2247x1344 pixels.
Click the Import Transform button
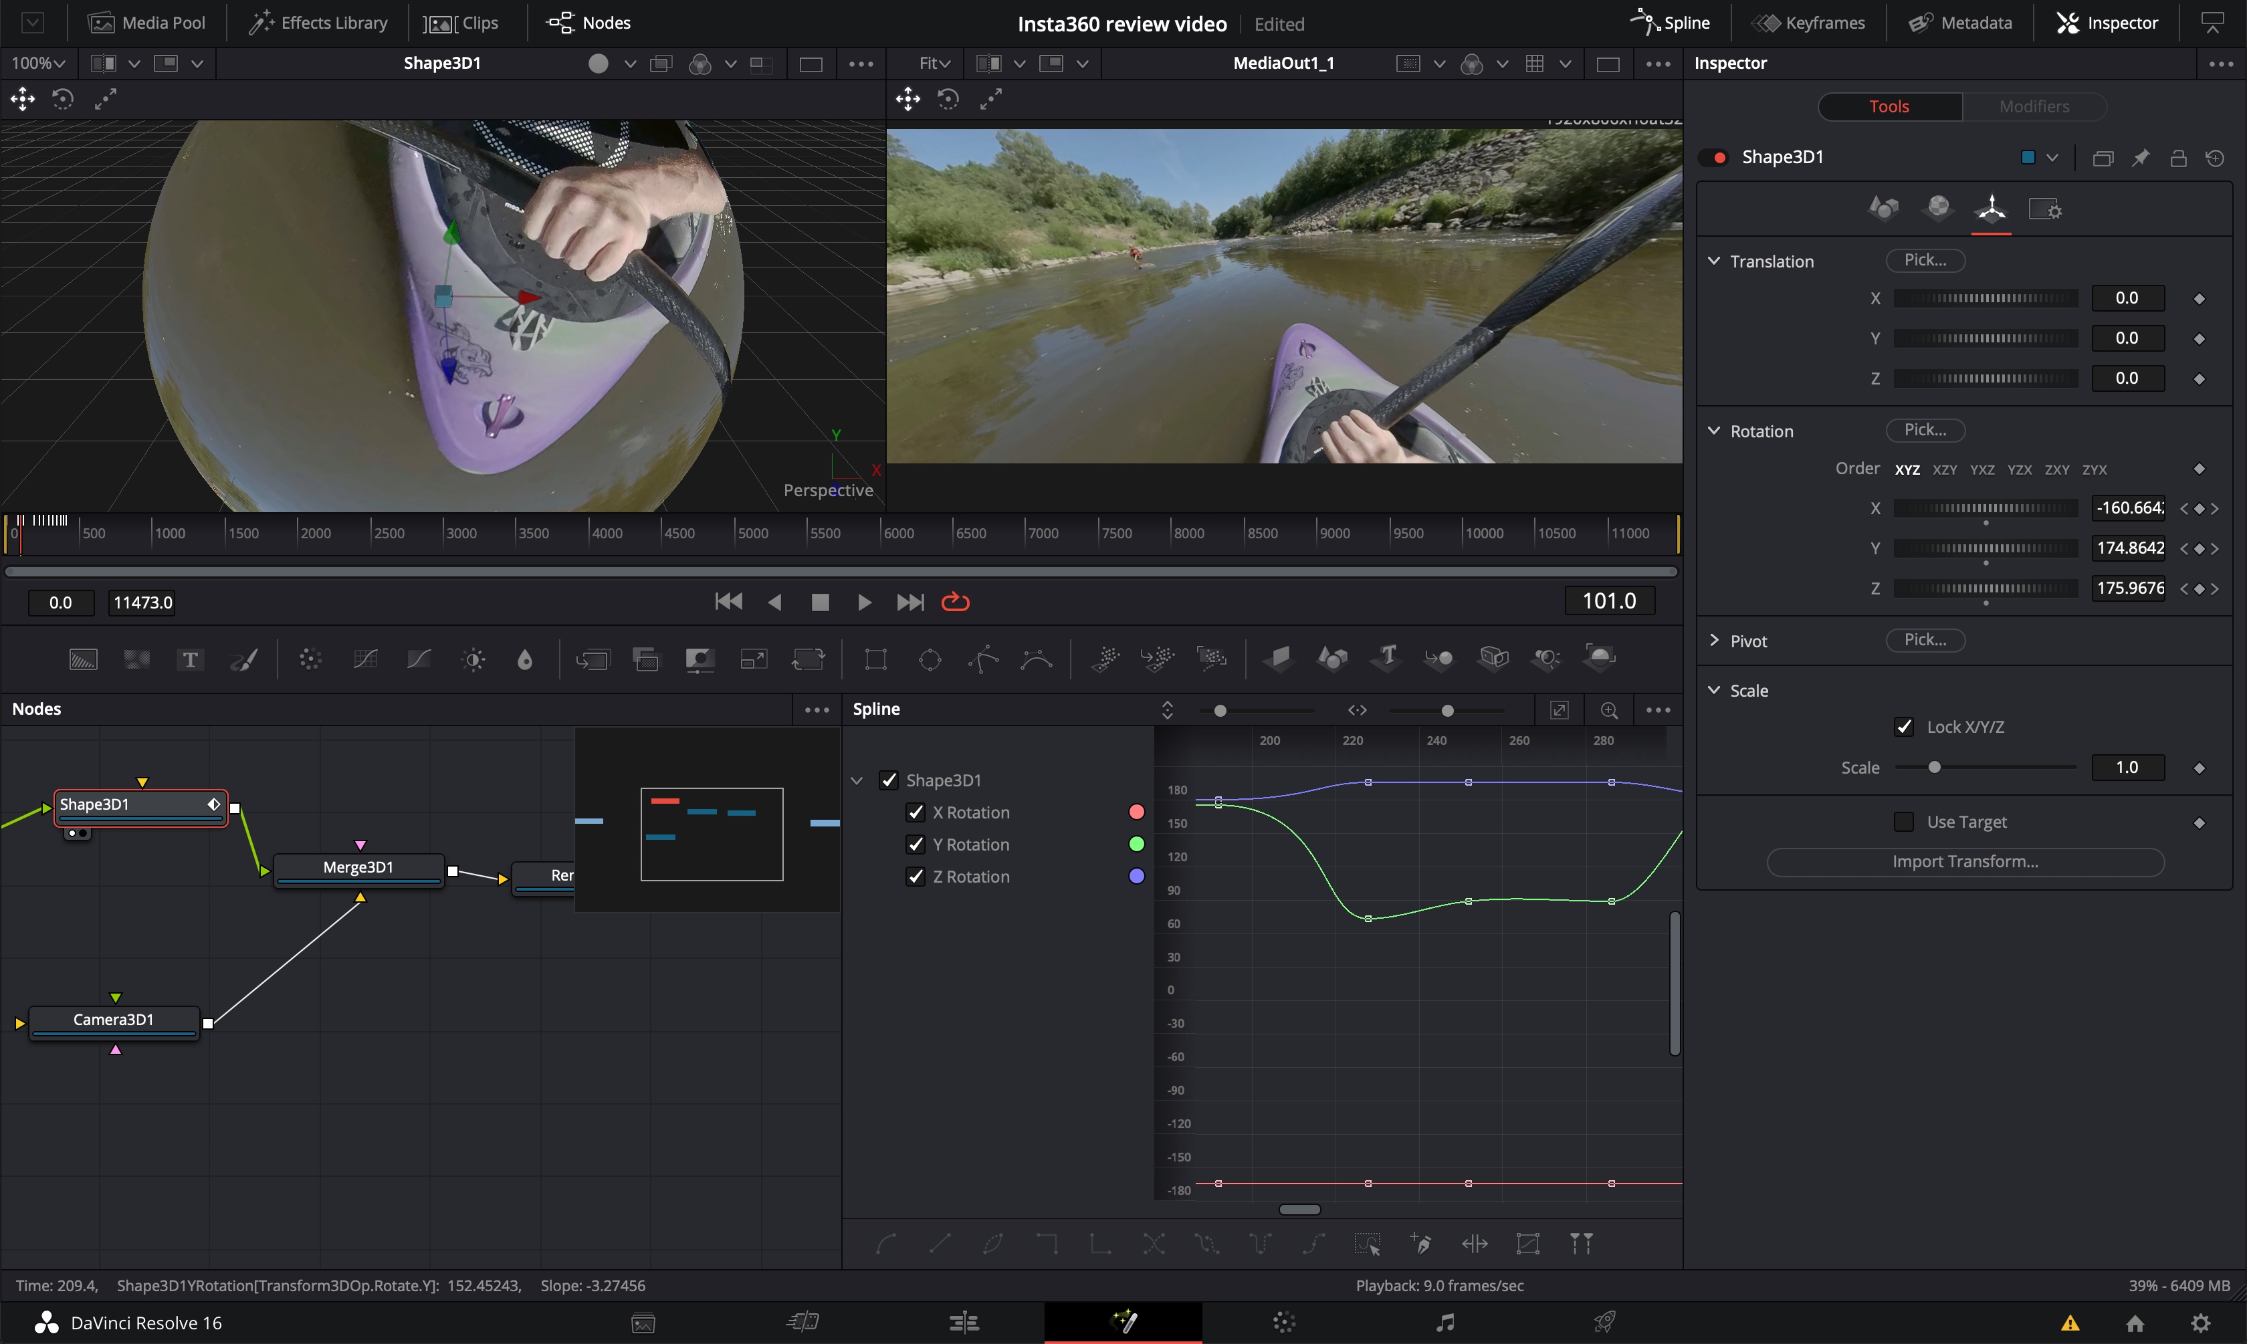pos(1964,861)
